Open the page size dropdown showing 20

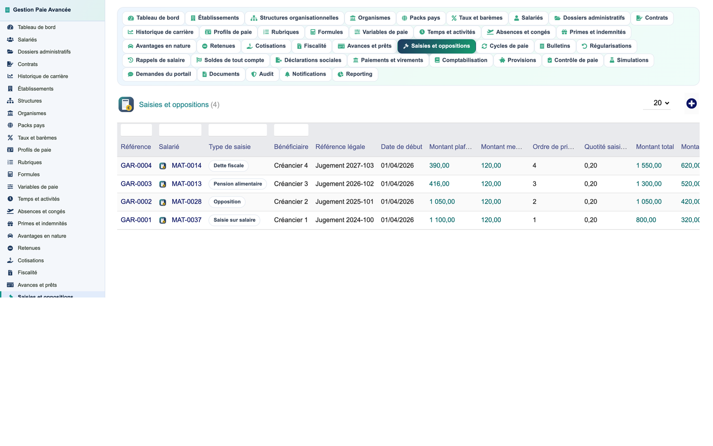pos(657,103)
